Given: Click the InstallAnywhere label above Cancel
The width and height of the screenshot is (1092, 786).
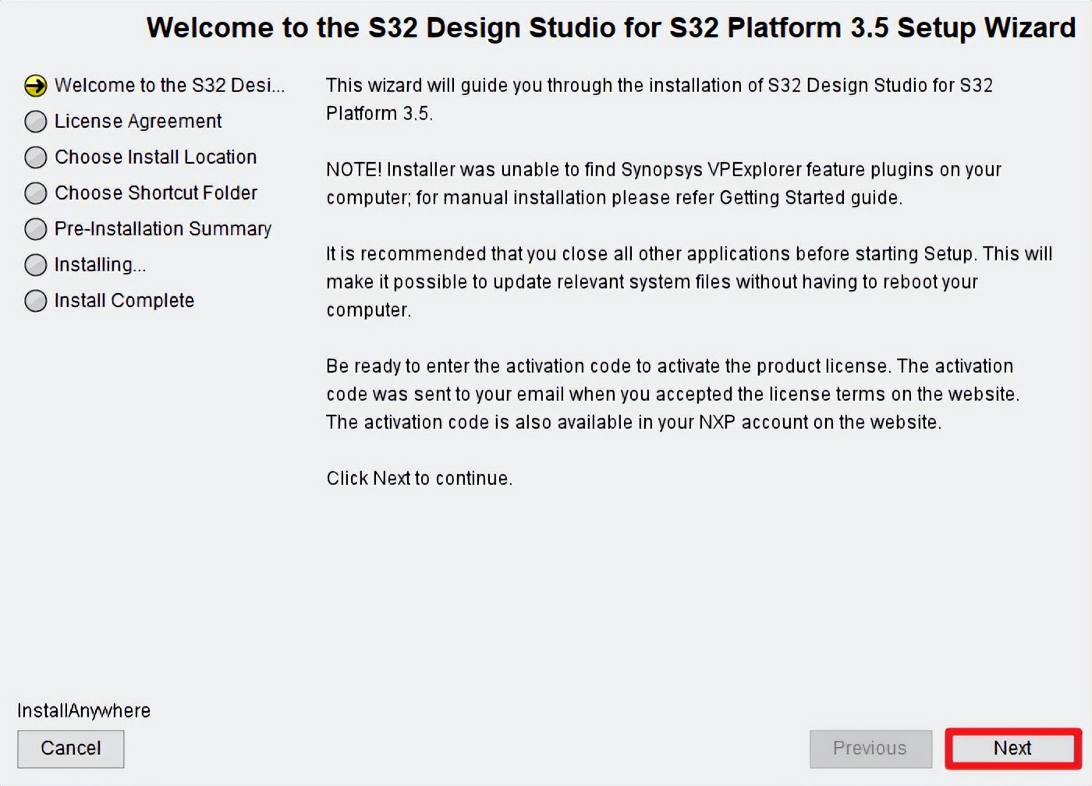Looking at the screenshot, I should [83, 710].
